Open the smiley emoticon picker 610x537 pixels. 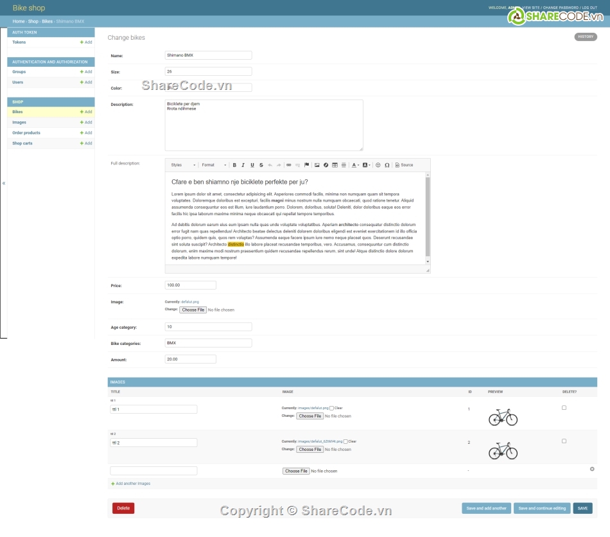tap(378, 165)
